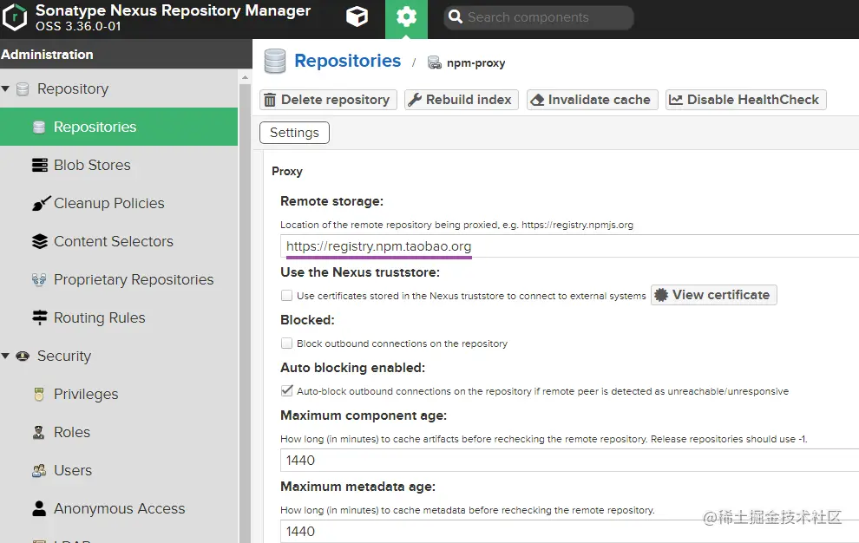Open the Administration gear icon
Viewport: 859px width, 543px height.
(x=406, y=17)
